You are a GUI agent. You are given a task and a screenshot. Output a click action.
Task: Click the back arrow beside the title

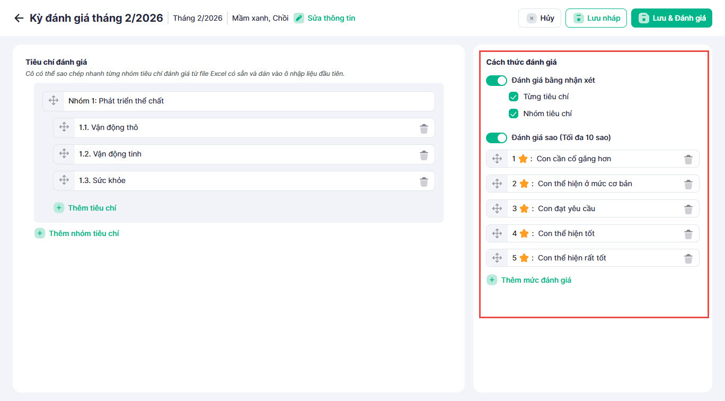click(x=19, y=18)
